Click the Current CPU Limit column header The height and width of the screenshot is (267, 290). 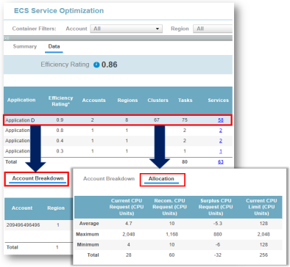261,207
